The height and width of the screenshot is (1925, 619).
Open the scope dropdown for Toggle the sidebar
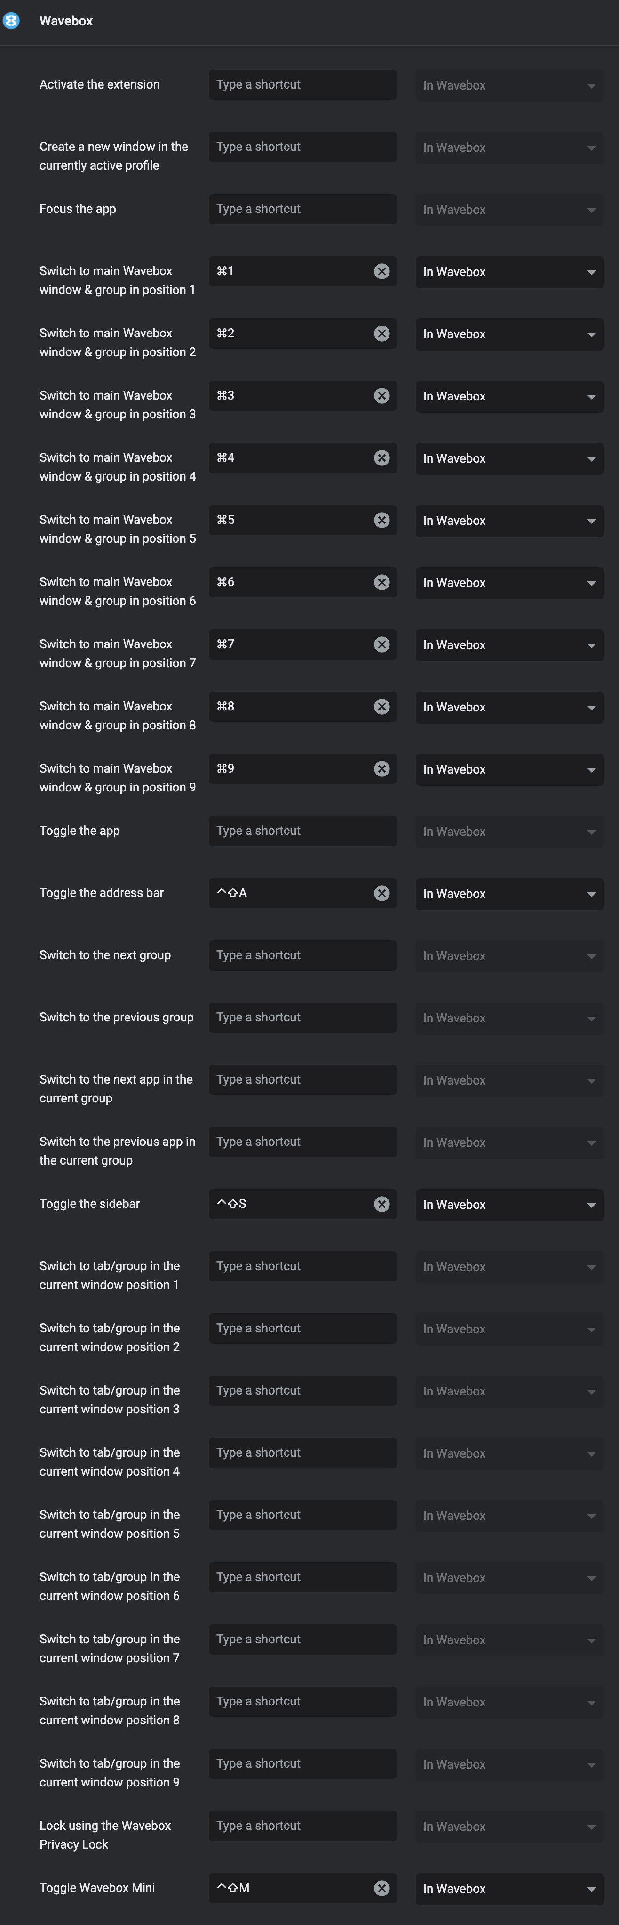click(509, 1204)
